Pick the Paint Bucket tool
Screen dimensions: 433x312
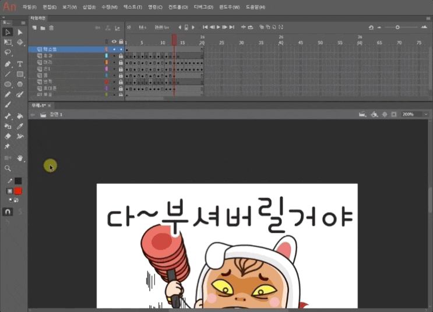click(x=20, y=116)
